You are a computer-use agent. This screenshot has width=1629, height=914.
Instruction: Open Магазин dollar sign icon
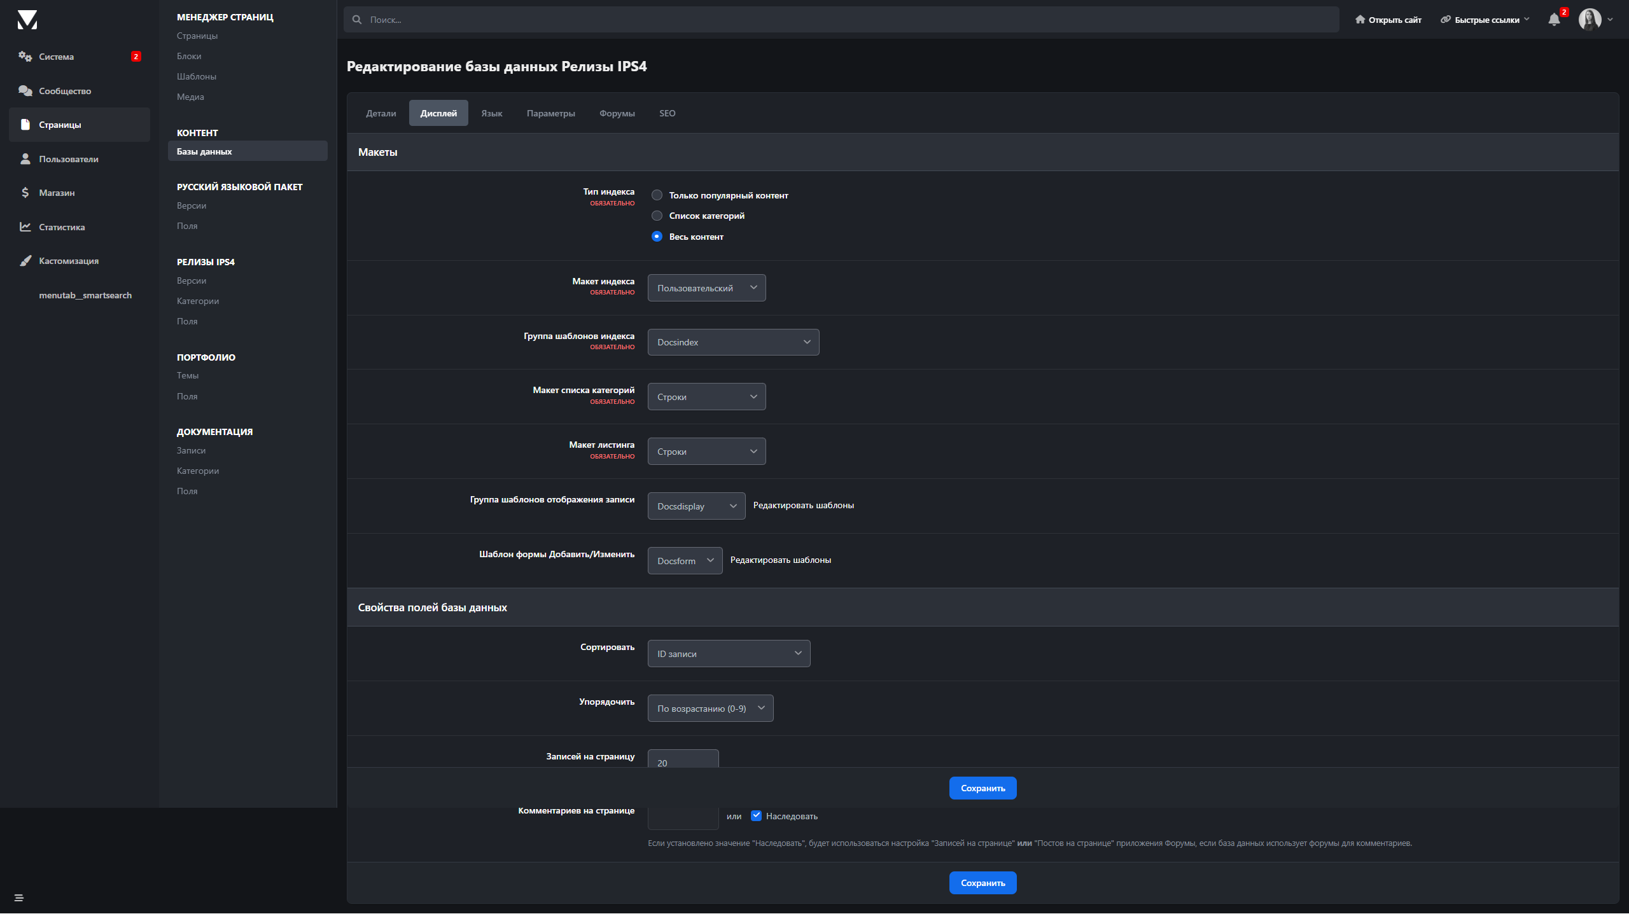click(x=25, y=193)
